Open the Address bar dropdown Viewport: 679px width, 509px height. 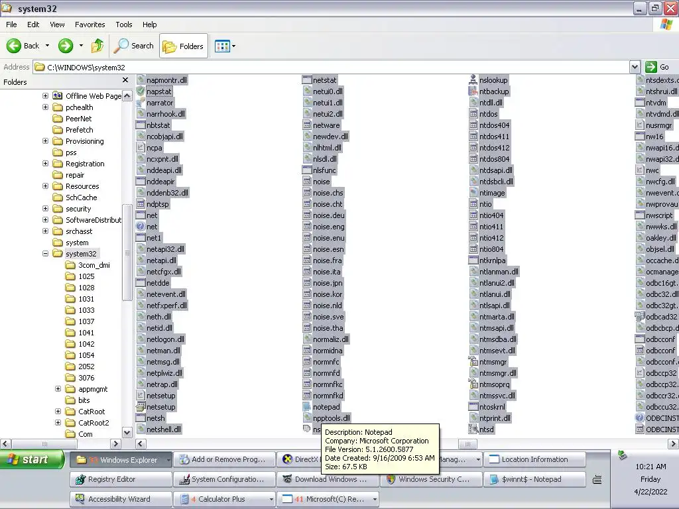[x=635, y=67]
